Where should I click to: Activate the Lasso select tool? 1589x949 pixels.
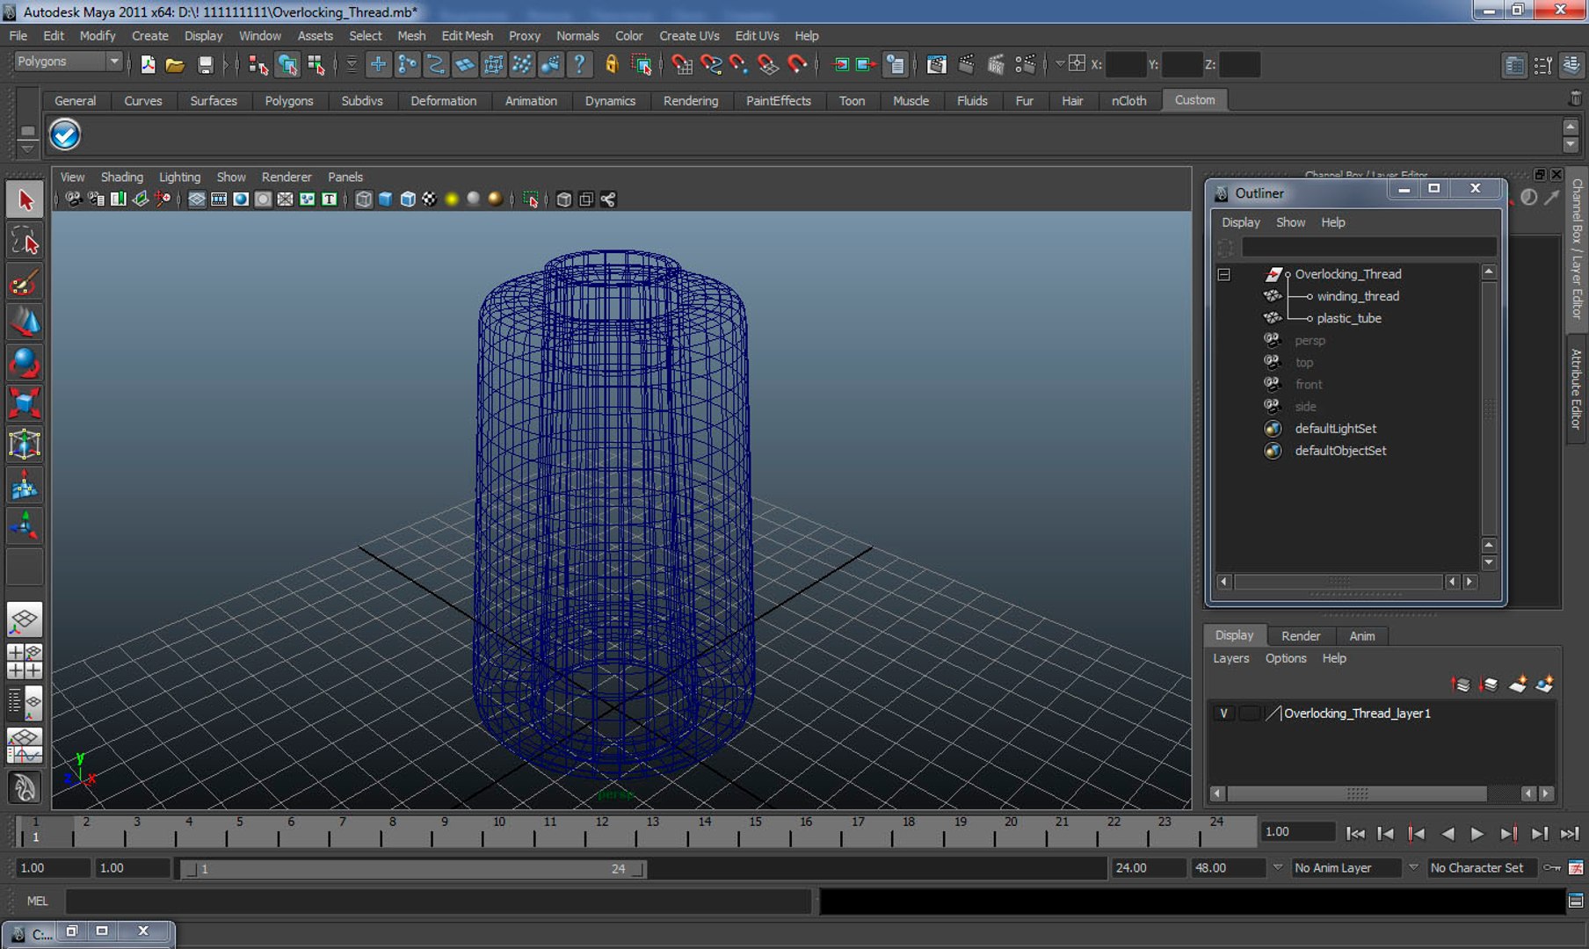tap(25, 241)
